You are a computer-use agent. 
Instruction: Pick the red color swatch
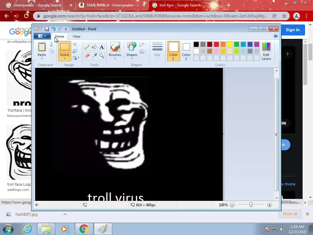[216, 44]
